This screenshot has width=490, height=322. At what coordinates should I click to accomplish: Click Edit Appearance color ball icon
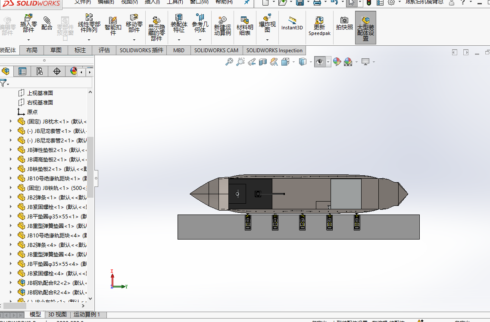[x=337, y=62]
